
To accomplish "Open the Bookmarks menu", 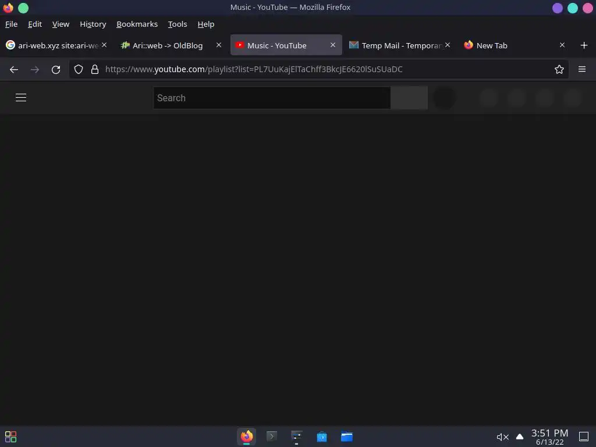I will 137,24.
